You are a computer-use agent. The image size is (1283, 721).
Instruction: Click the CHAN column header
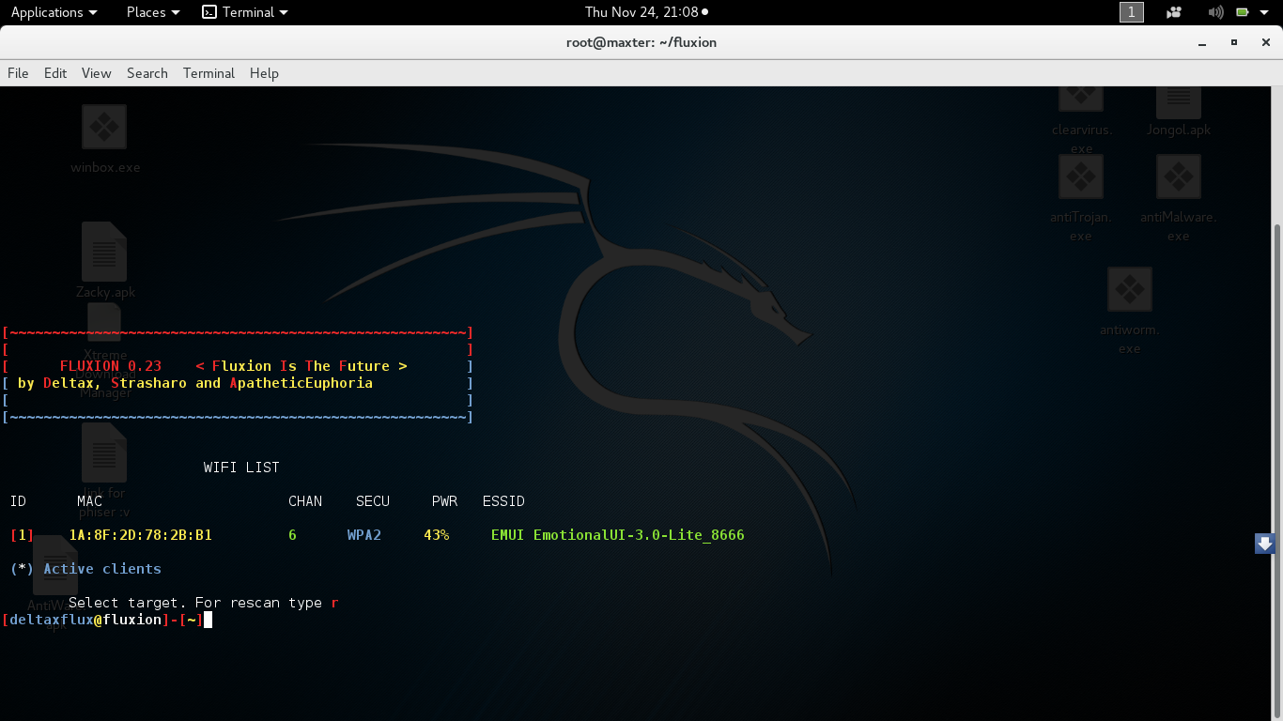(x=305, y=501)
